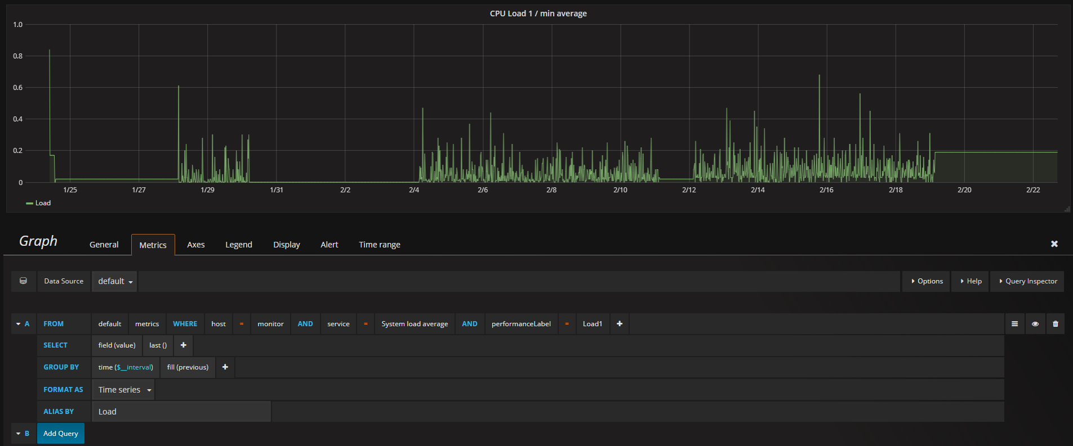1073x446 pixels.
Task: Click the second AND condition operator
Action: click(x=470, y=324)
